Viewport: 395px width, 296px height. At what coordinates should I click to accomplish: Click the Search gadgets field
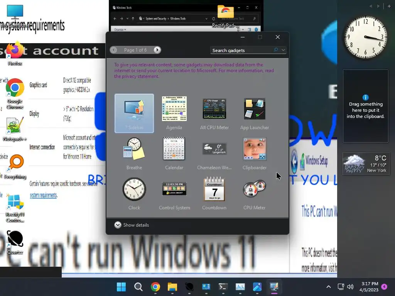tap(242, 50)
